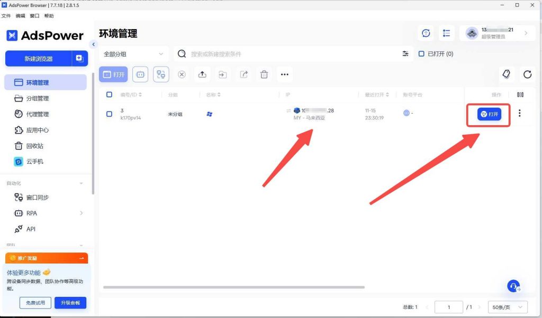
Task: Click the trash delete icon in toolbar
Action: coord(264,74)
